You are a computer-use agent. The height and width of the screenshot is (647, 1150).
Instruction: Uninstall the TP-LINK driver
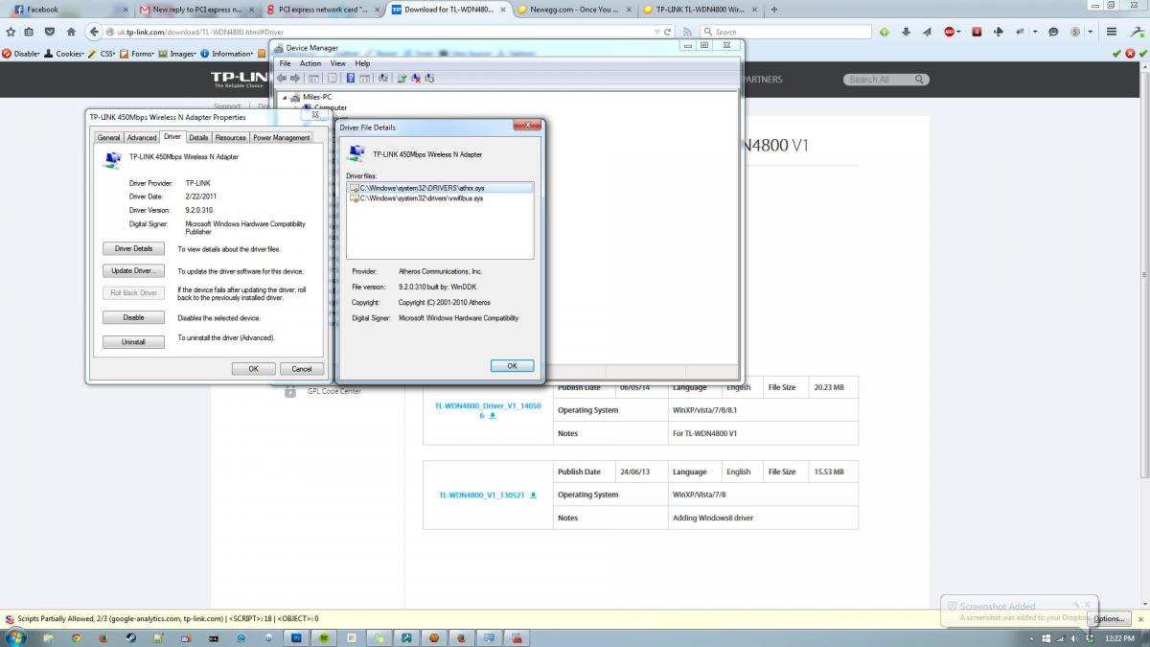pos(133,341)
